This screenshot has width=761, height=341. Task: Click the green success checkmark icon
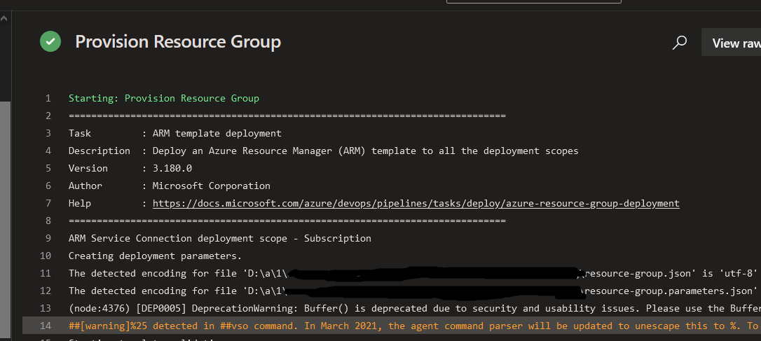pos(50,41)
